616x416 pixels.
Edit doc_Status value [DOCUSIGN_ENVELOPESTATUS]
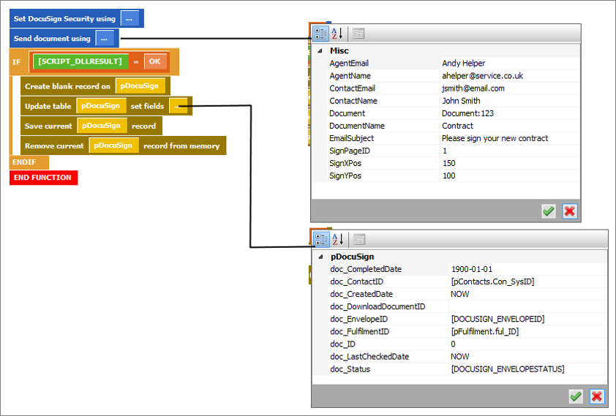[x=528, y=369]
